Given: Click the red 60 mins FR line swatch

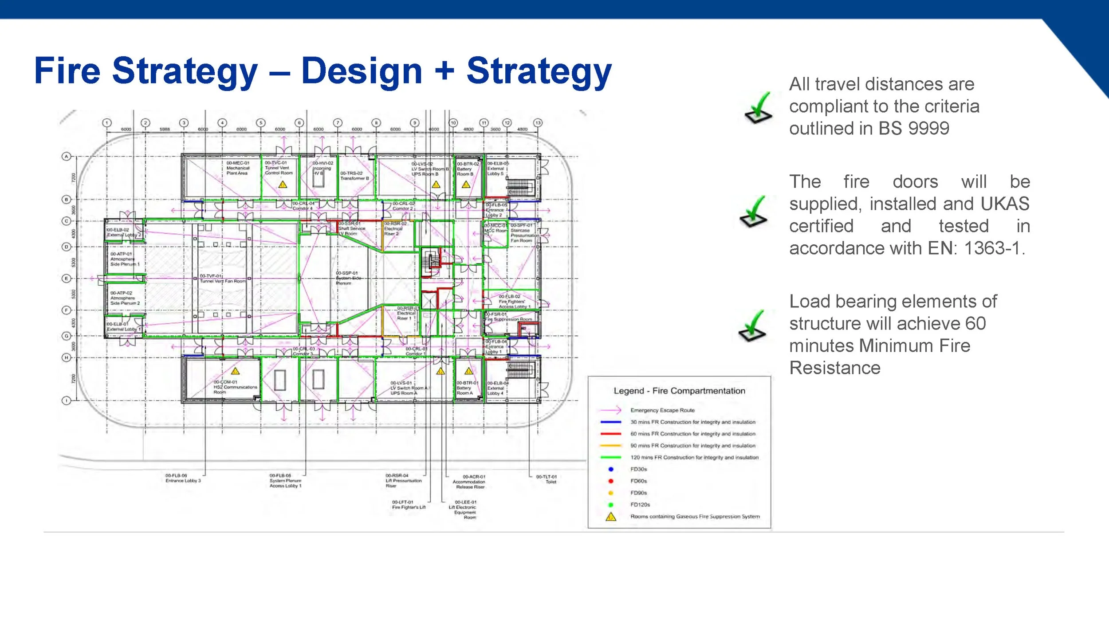Looking at the screenshot, I should [x=610, y=434].
